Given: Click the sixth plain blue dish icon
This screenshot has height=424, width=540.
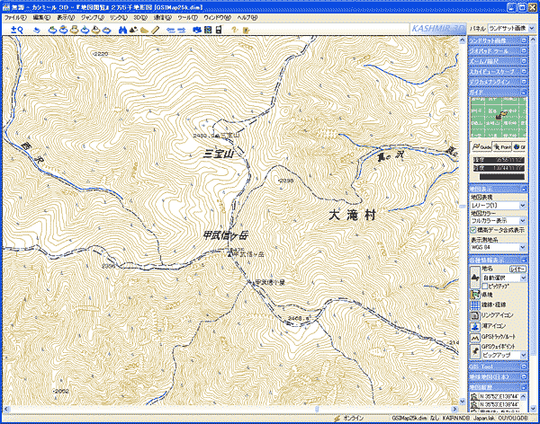Looking at the screenshot, I should coord(107,31).
